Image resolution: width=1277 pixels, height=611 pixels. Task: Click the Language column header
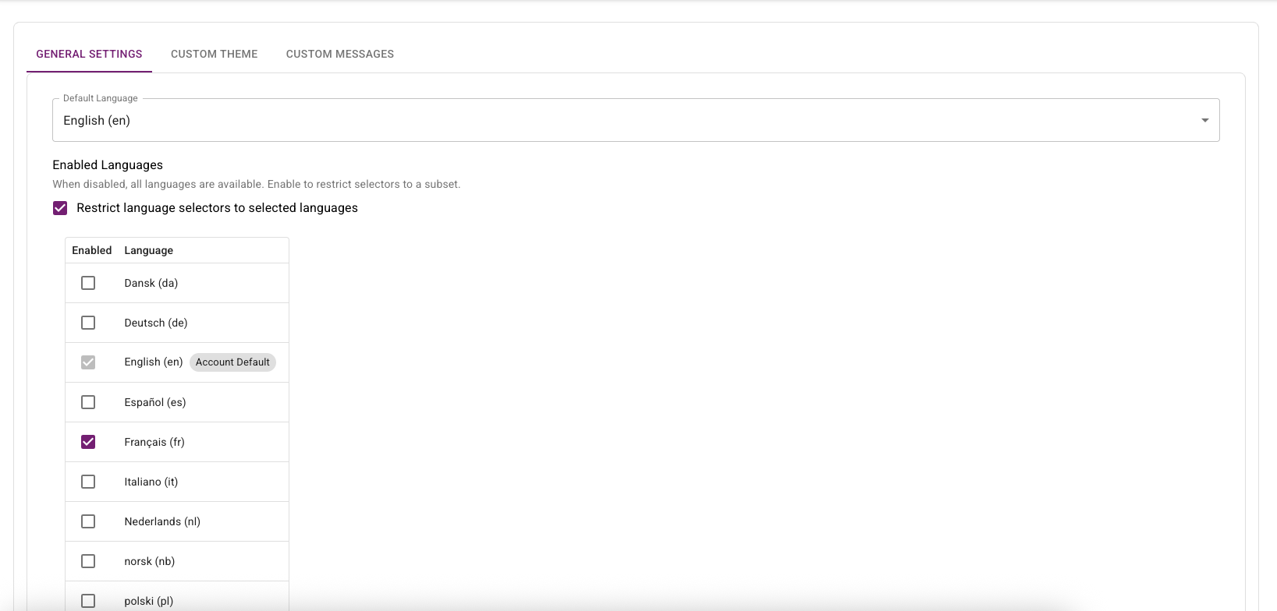coord(149,250)
